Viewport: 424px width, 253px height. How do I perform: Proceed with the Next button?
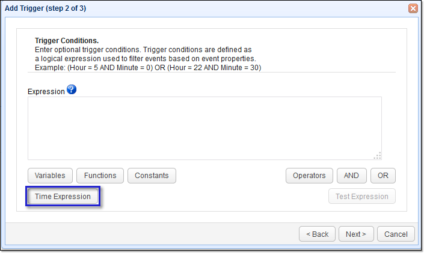click(356, 234)
